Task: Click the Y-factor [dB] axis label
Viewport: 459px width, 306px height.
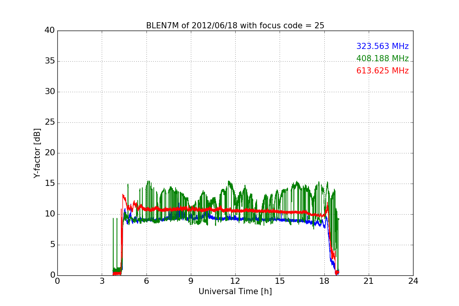Action: (x=37, y=153)
